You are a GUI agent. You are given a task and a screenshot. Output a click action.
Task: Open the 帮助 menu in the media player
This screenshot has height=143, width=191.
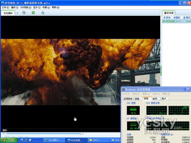55,8
